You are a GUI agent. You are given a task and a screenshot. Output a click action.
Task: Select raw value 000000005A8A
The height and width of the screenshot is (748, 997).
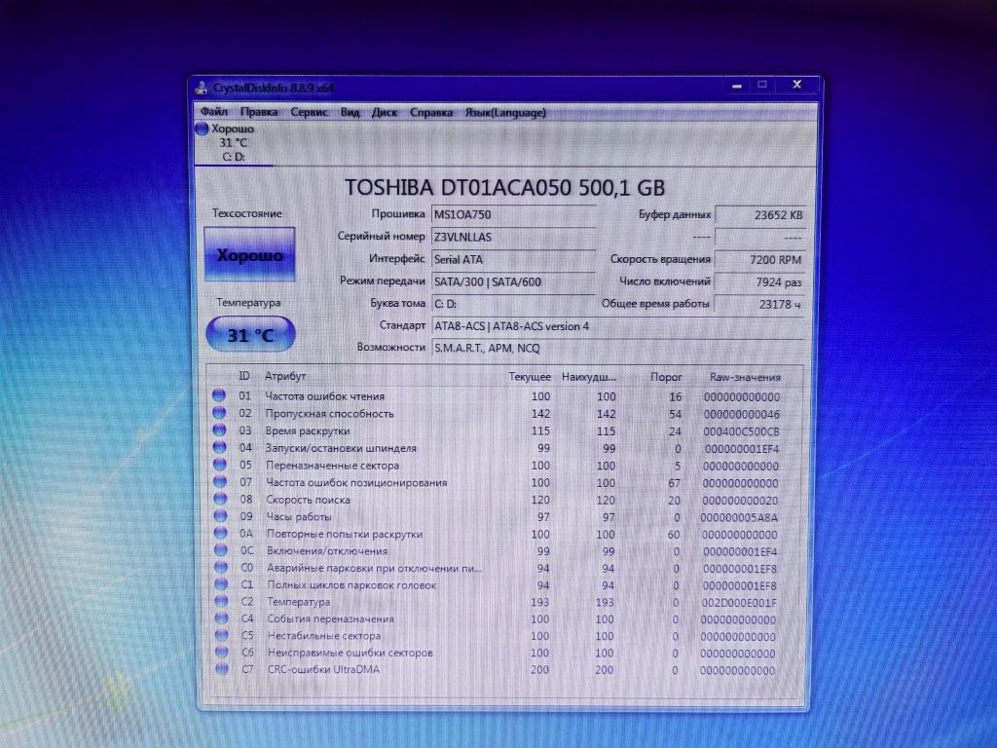[x=739, y=518]
